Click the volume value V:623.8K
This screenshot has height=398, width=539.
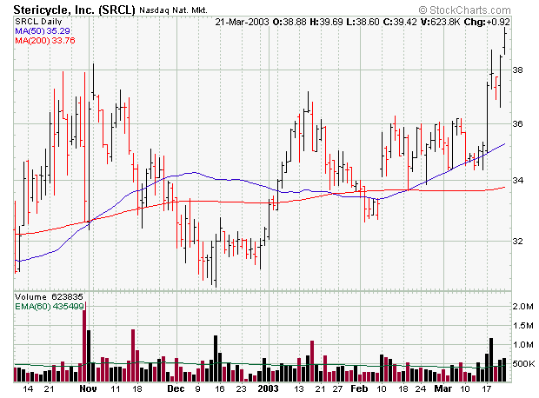441,22
